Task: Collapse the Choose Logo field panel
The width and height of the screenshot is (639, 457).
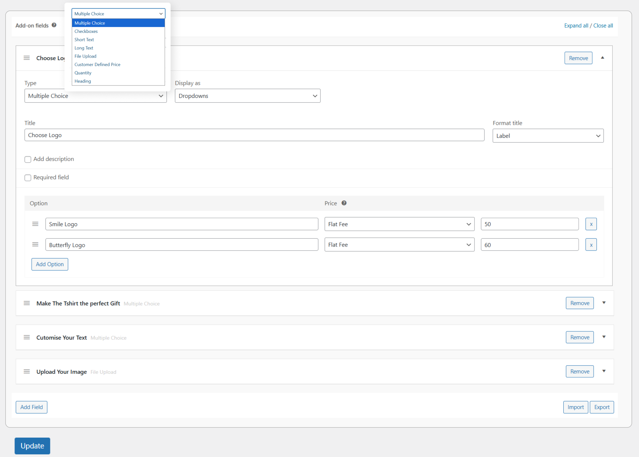Action: pyautogui.click(x=602, y=58)
